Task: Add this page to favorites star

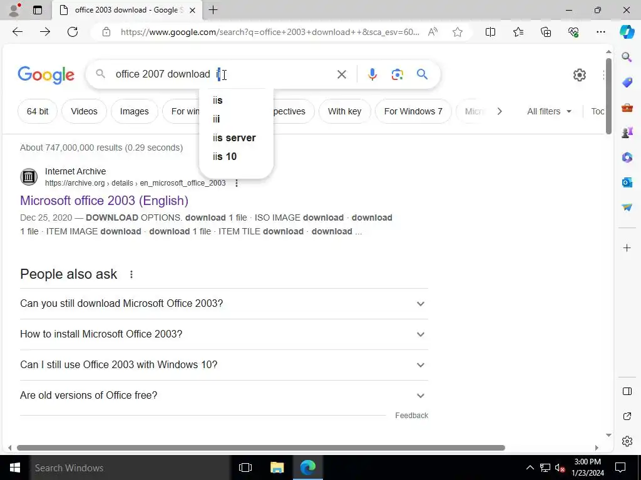Action: (458, 32)
